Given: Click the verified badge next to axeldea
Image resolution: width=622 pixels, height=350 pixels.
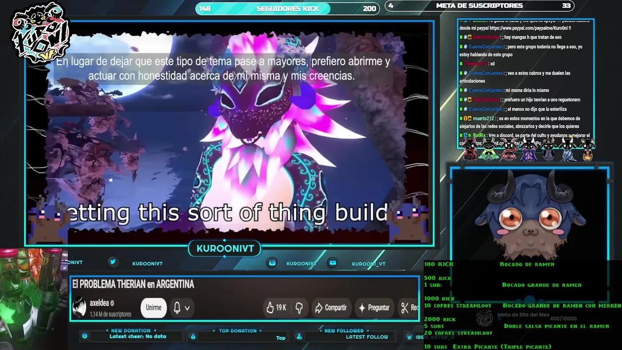Looking at the screenshot, I should click(112, 303).
